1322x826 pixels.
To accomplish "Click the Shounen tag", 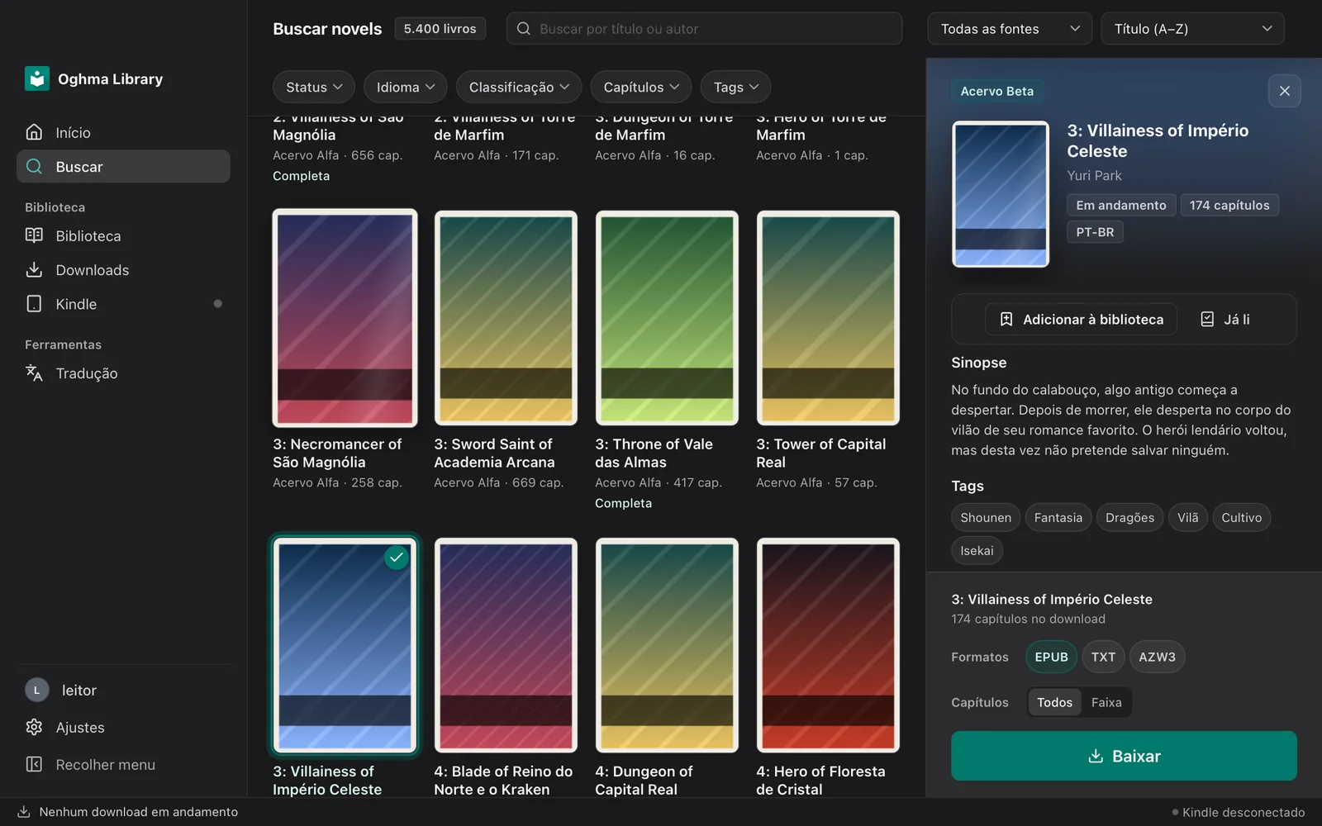I will pos(986,517).
